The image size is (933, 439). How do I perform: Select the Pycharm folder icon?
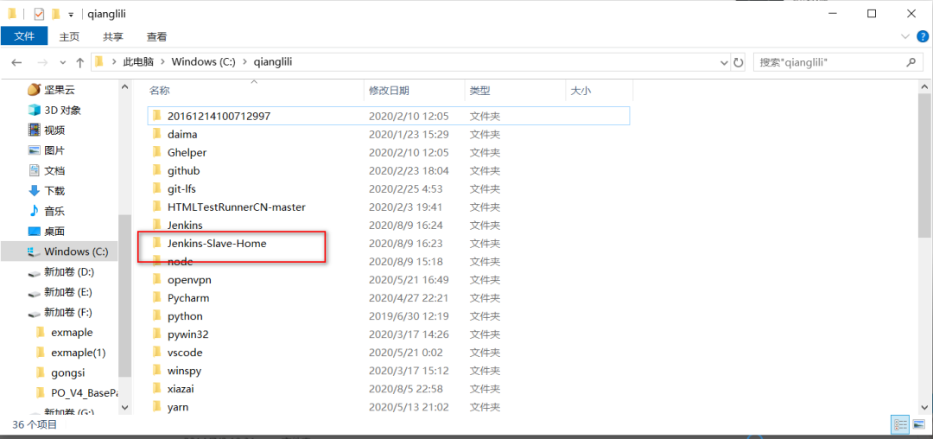(x=157, y=297)
